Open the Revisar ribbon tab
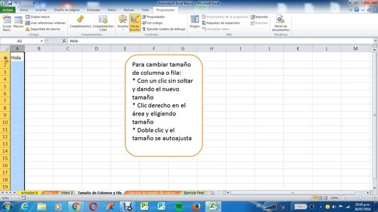The image size is (378, 212). (129, 10)
